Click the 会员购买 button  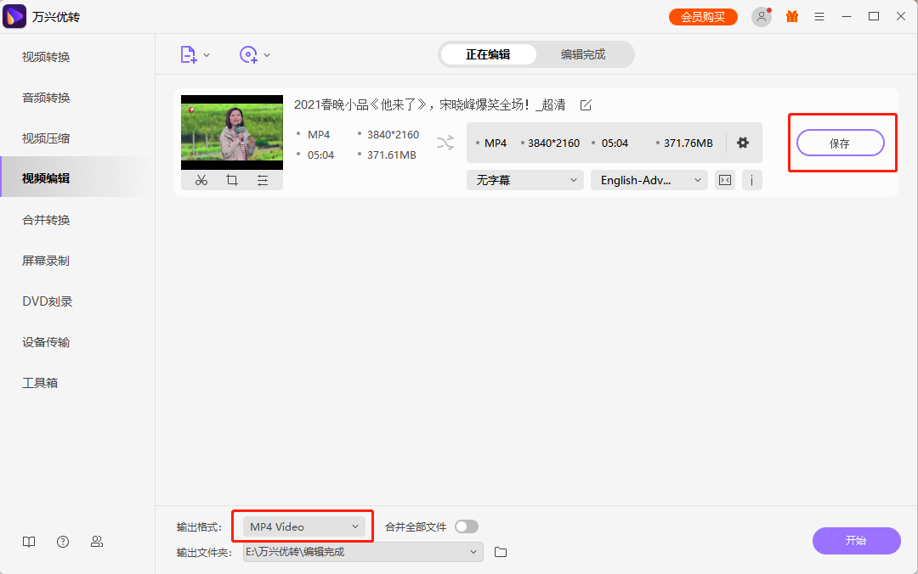point(703,17)
